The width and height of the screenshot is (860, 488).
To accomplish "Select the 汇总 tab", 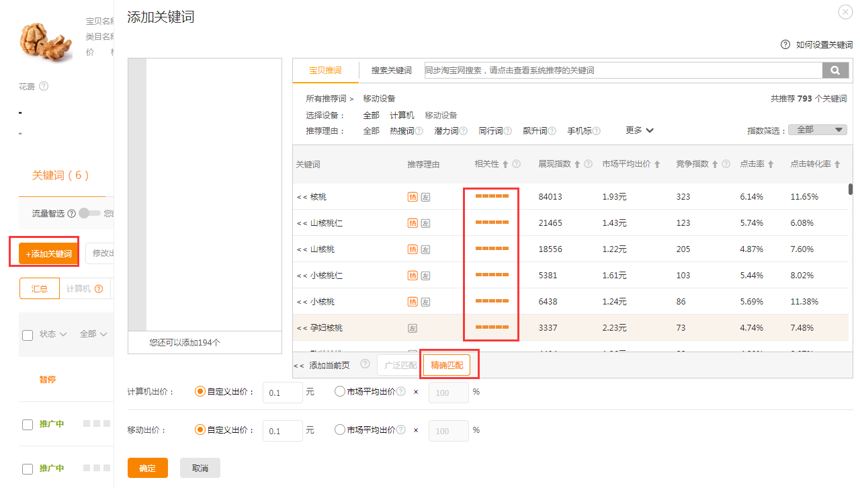I will [x=40, y=288].
